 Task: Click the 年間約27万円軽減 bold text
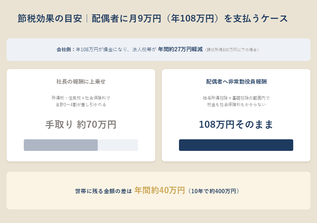click(180, 49)
